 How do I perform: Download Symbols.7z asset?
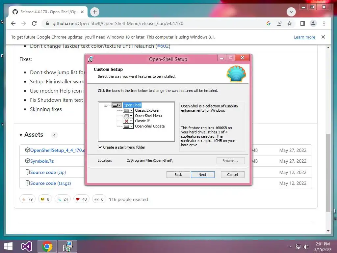[42, 161]
